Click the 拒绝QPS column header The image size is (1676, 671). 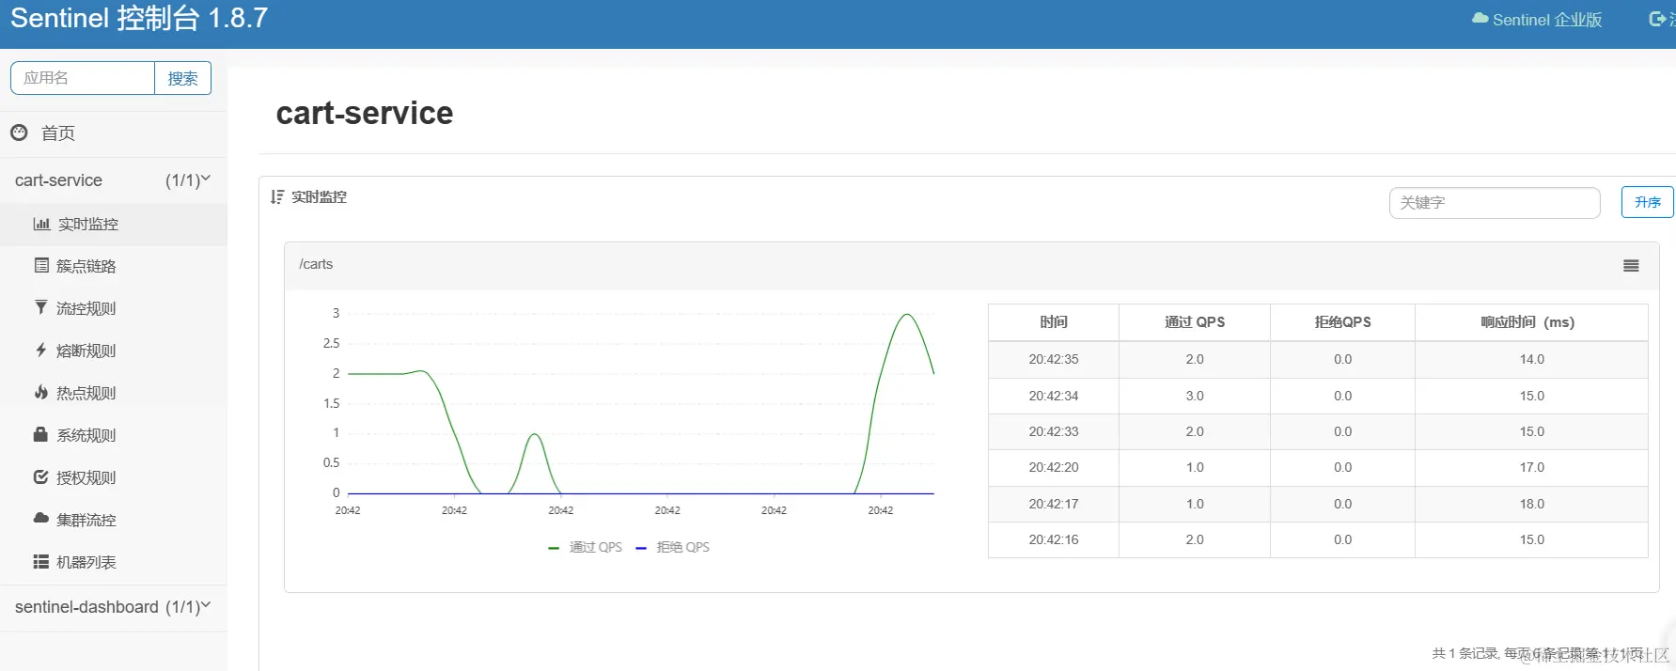pos(1342,321)
